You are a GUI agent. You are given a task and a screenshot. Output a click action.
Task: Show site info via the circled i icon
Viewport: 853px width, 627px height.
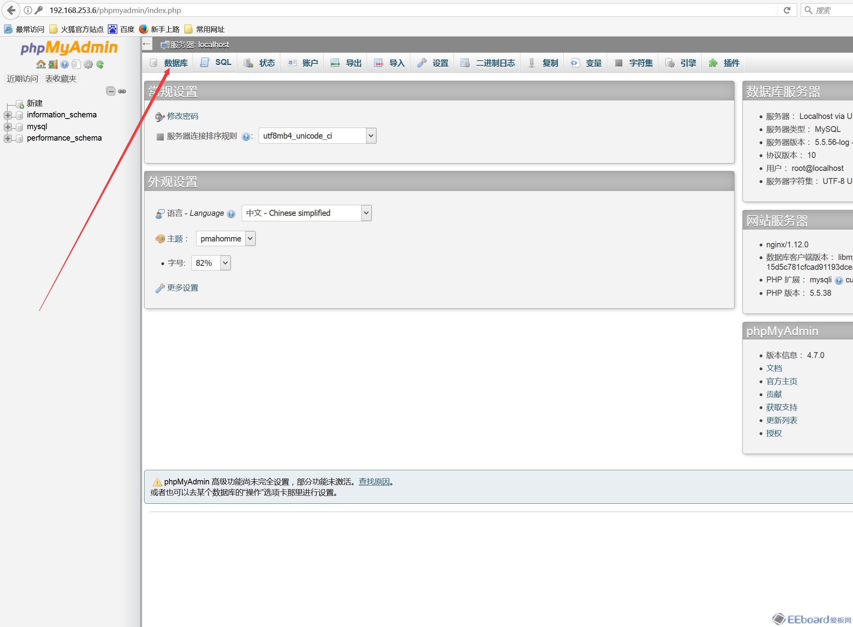(28, 10)
